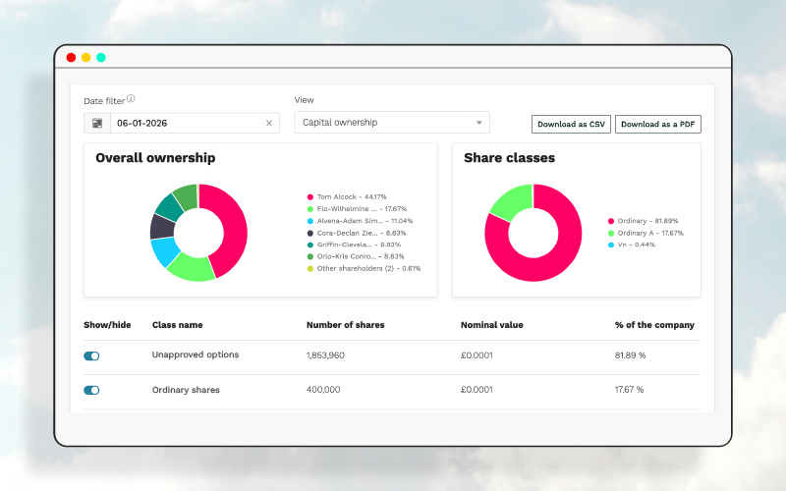
Task: Click Other shareholders legend yellow dot
Action: [310, 268]
